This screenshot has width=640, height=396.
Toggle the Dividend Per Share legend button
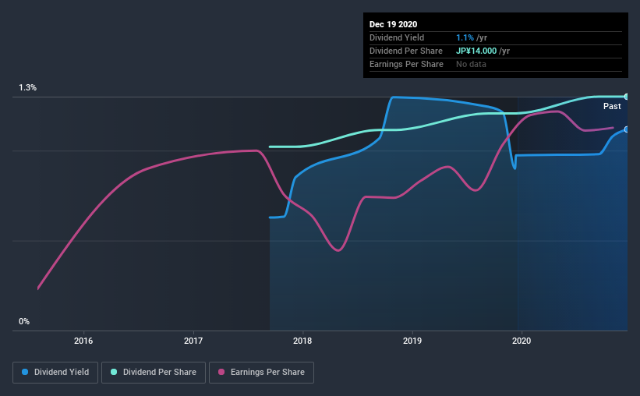(154, 373)
